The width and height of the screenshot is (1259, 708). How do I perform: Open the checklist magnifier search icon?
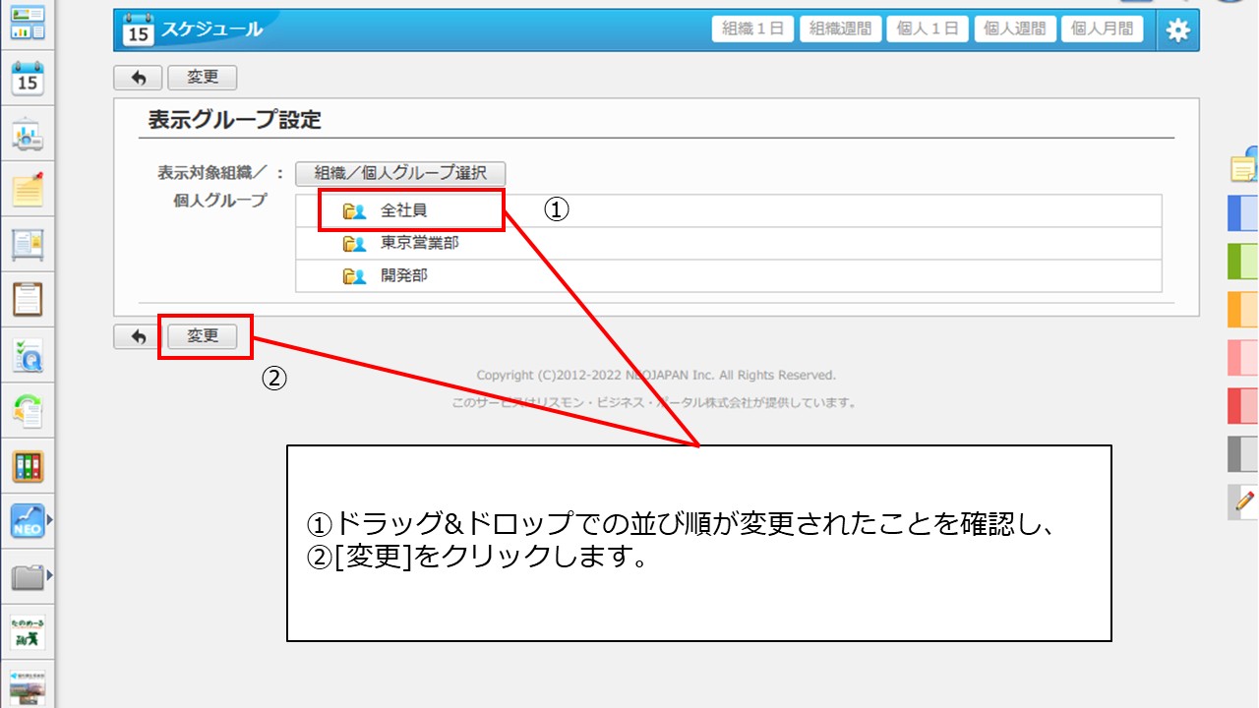click(x=28, y=355)
